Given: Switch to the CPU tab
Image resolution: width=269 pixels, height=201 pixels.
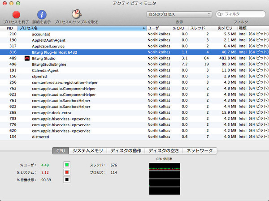Looking at the screenshot, I should pyautogui.click(x=61, y=151).
